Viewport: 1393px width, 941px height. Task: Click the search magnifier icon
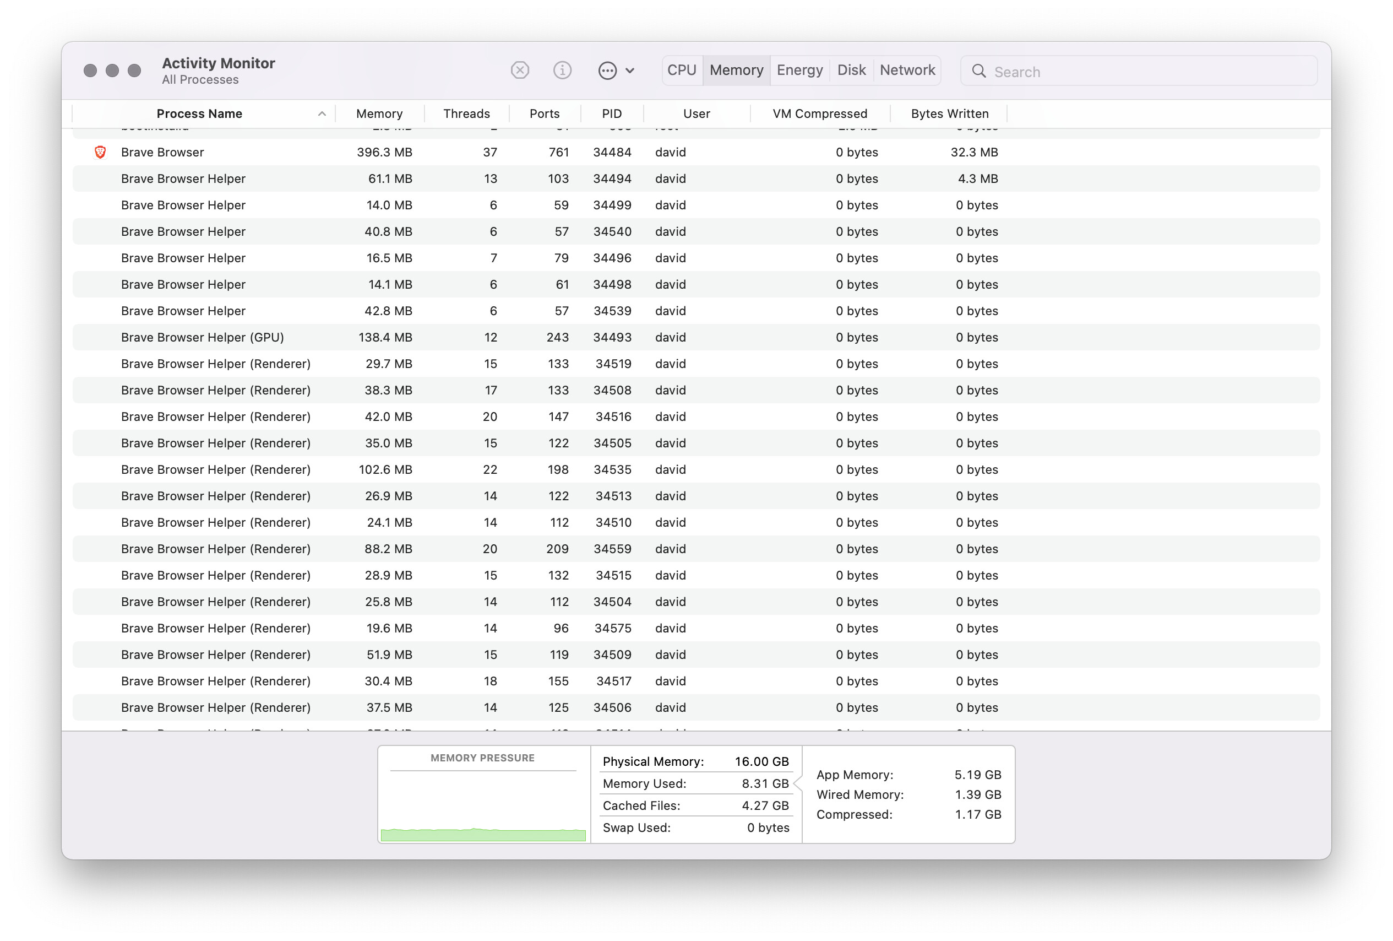(x=979, y=72)
